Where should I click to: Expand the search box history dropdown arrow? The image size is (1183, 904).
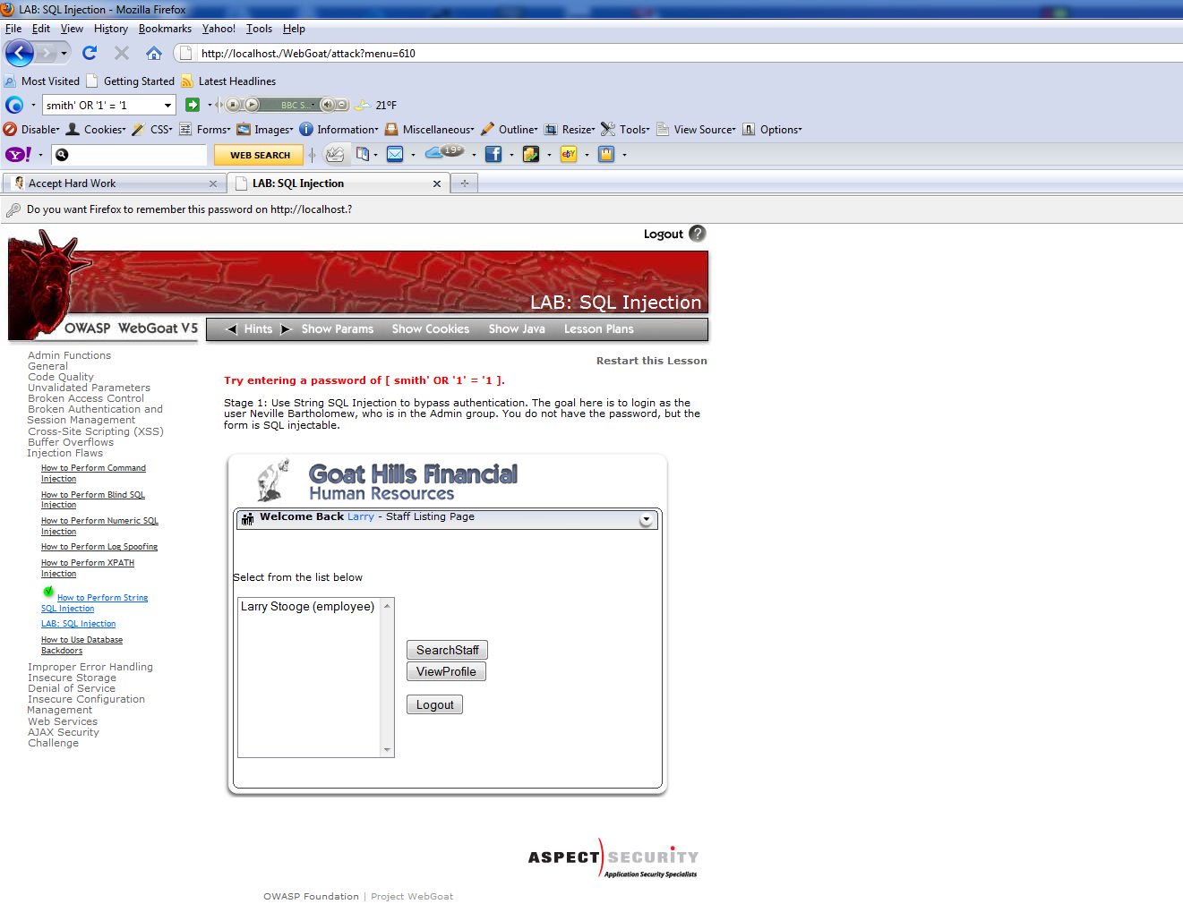pyautogui.click(x=167, y=106)
